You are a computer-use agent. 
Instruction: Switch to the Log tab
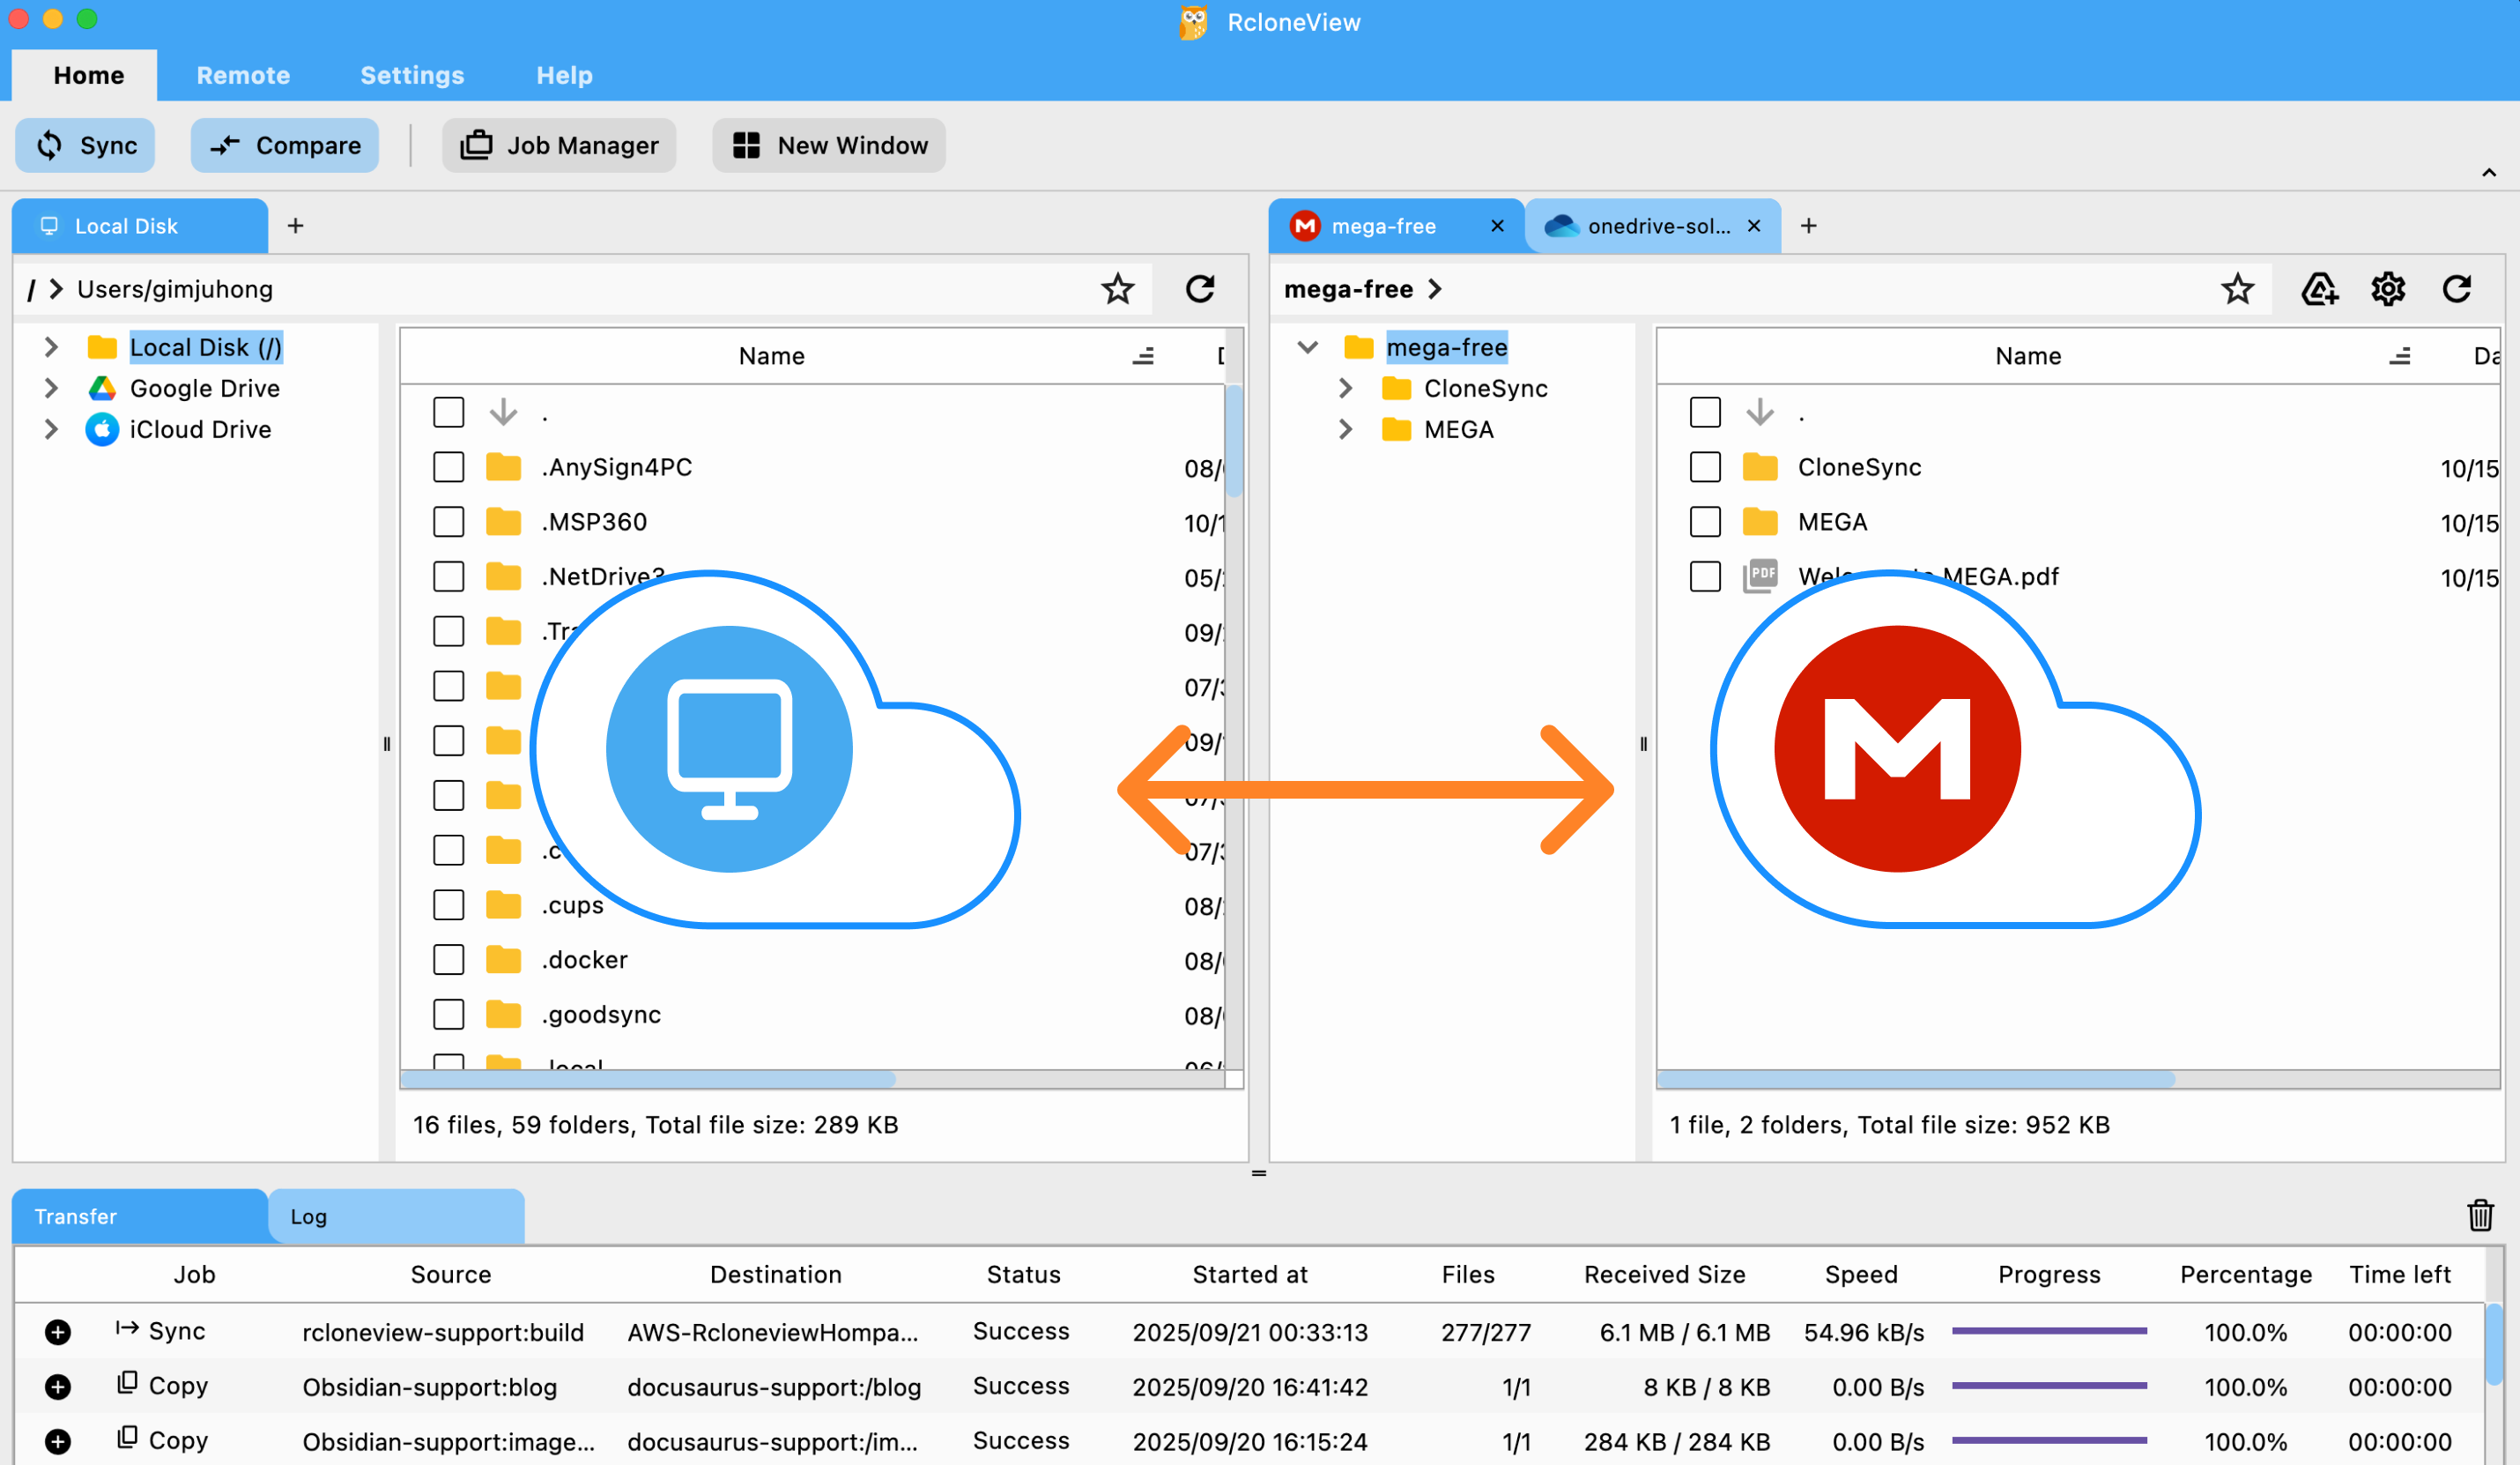(308, 1216)
